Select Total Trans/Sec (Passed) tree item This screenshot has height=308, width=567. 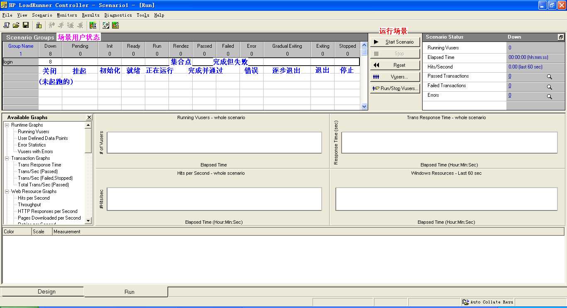pyautogui.click(x=44, y=185)
